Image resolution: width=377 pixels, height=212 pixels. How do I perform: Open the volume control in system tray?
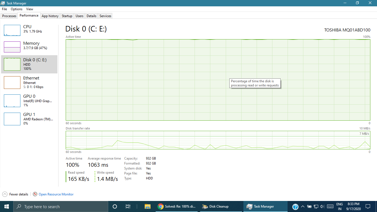point(323,206)
